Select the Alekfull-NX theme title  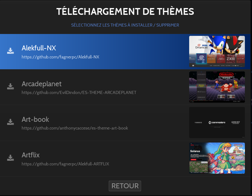tap(39, 48)
